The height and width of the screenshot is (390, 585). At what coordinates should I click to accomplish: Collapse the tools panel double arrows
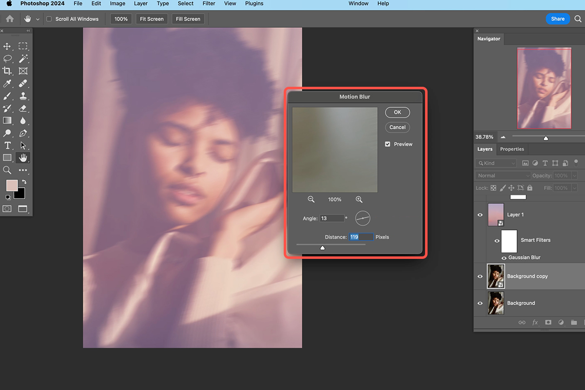pyautogui.click(x=28, y=31)
